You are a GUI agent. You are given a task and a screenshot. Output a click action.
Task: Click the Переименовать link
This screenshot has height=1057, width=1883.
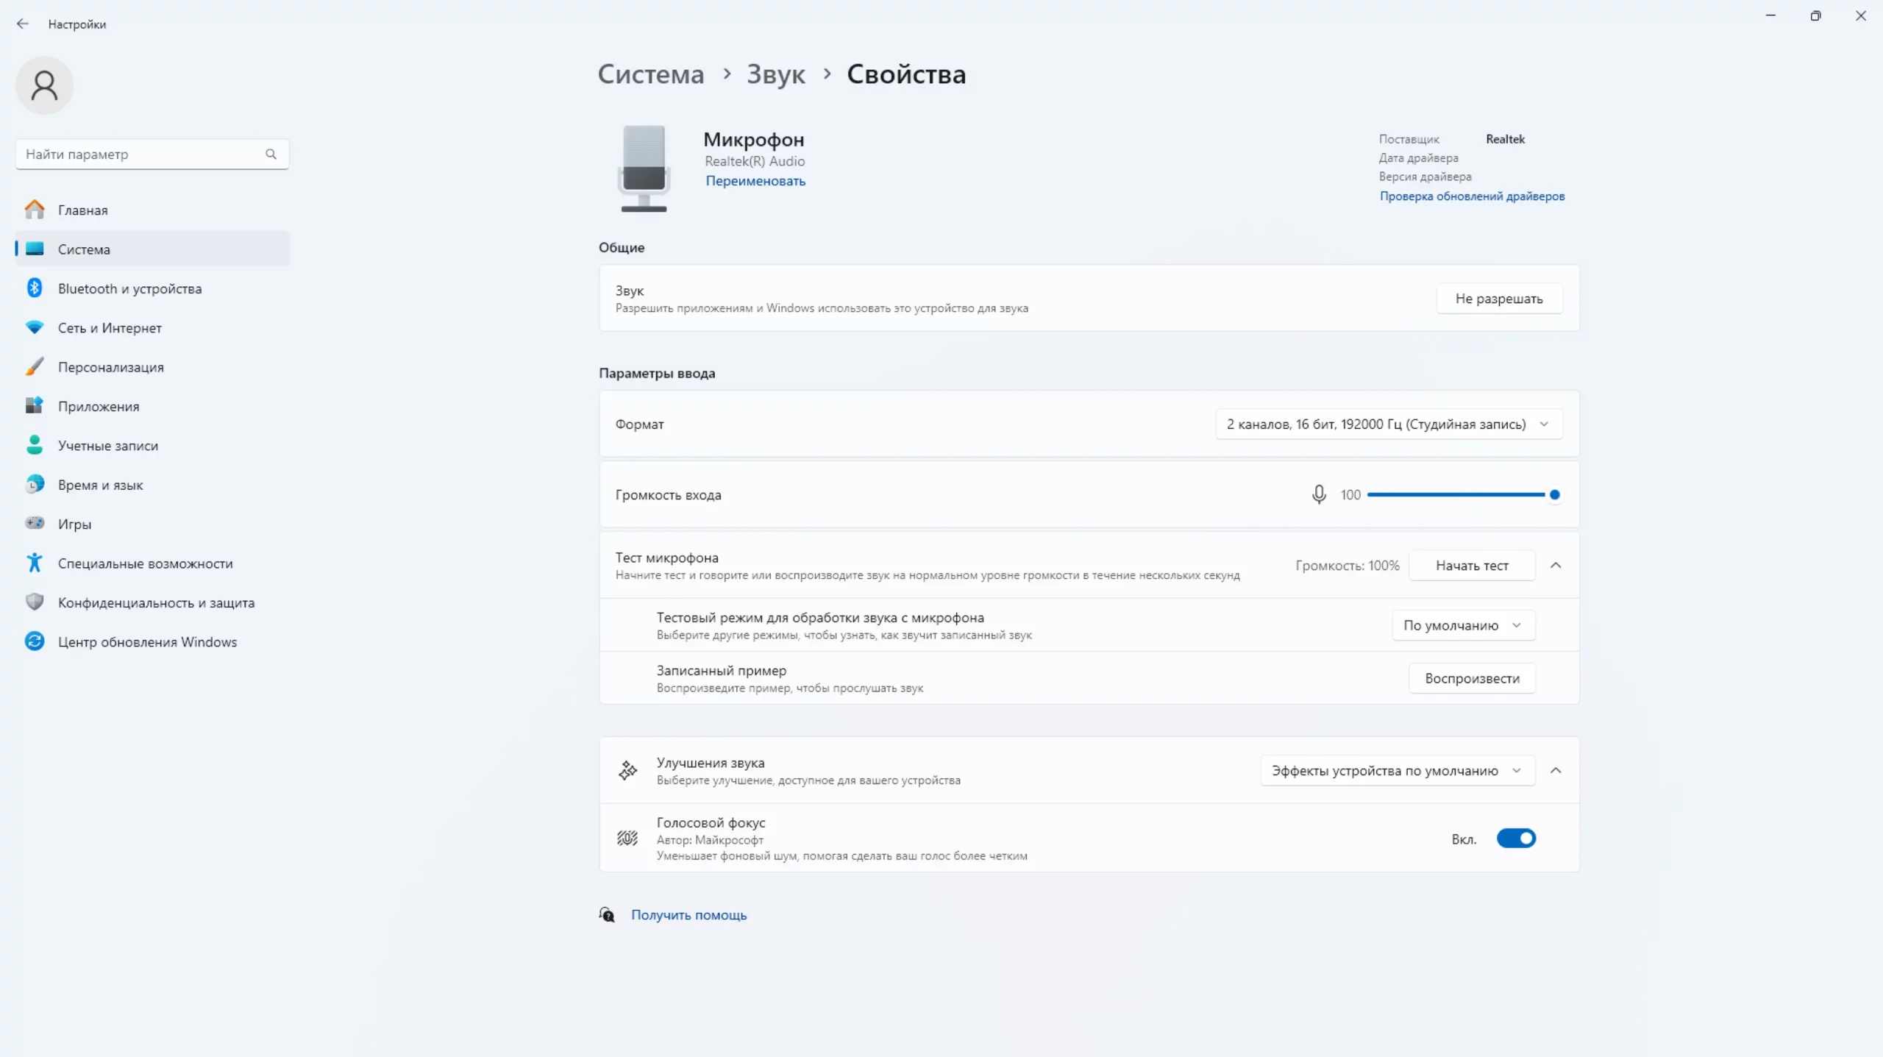[755, 181]
